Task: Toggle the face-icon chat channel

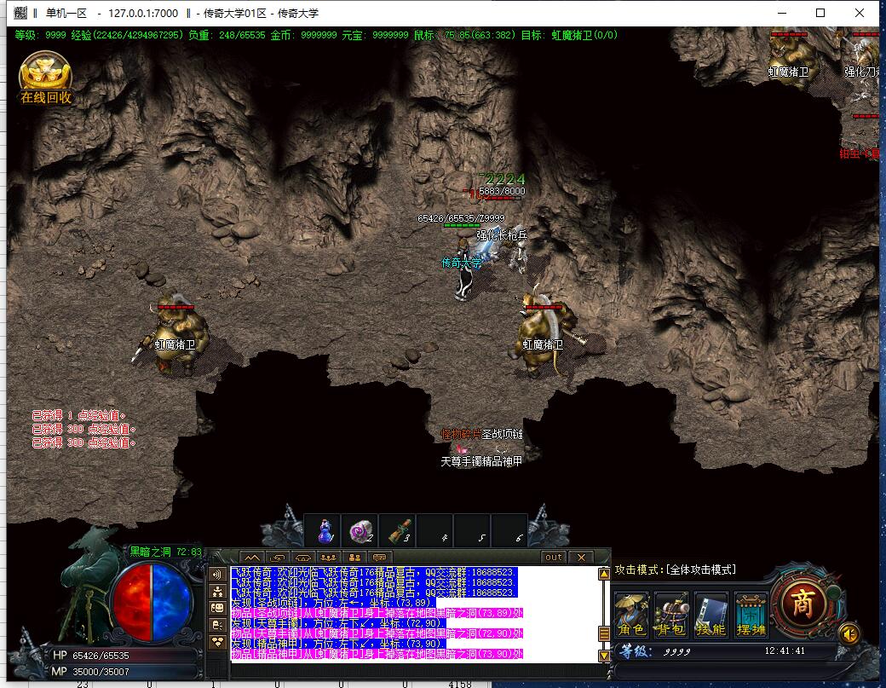Action: coord(217,609)
